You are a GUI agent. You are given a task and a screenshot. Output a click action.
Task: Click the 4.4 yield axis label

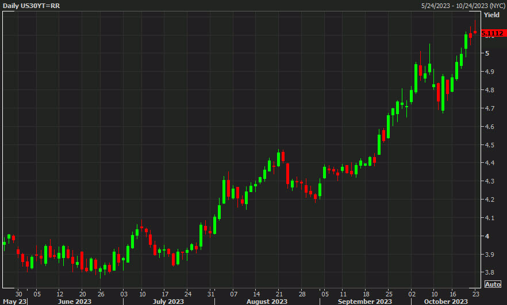tap(490, 163)
